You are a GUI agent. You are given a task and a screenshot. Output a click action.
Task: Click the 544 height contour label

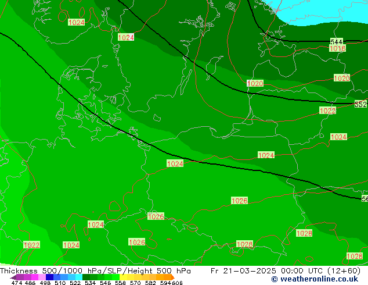point(336,42)
